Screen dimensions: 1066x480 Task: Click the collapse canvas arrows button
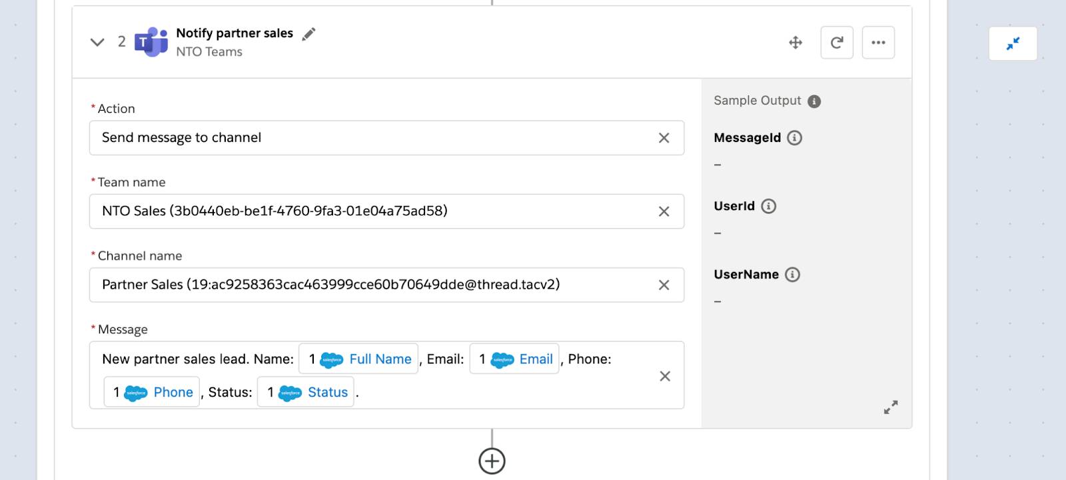coord(1013,43)
